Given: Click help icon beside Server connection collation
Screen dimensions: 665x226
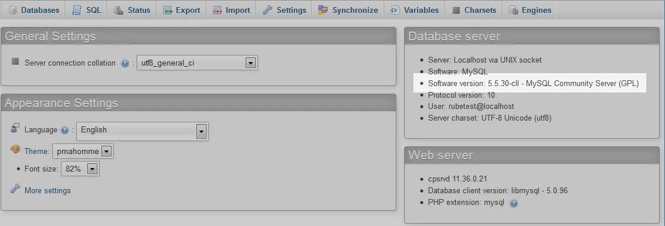Looking at the screenshot, I should click(125, 63).
